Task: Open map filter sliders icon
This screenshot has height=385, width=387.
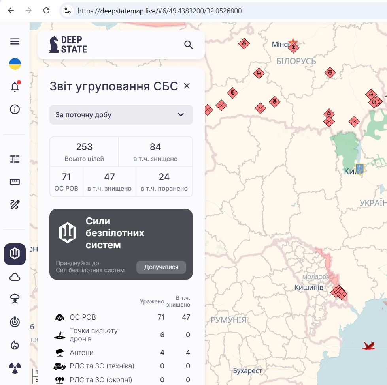Action: pos(15,159)
